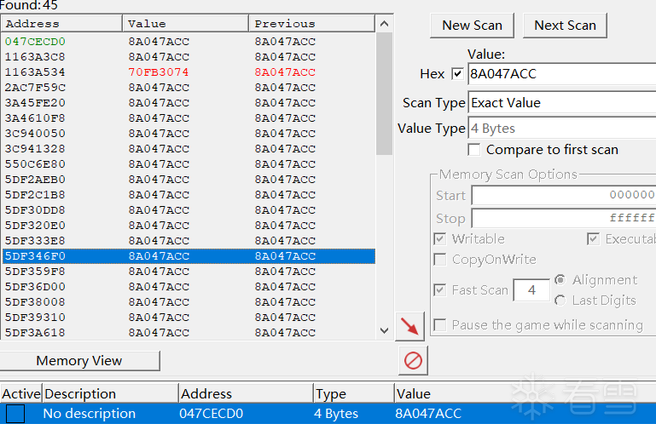Toggle the CopyOnWrite checkbox

(x=439, y=260)
